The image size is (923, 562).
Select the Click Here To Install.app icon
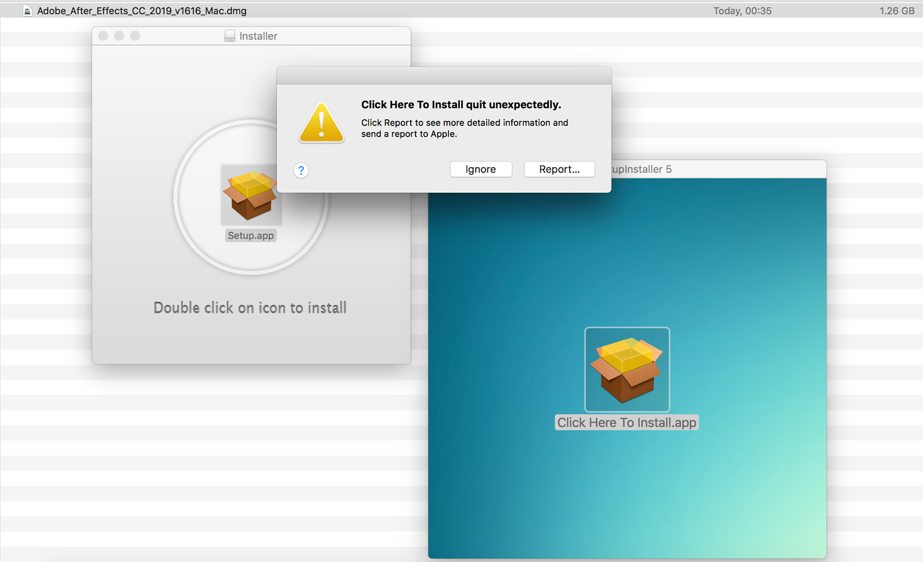[x=627, y=369]
